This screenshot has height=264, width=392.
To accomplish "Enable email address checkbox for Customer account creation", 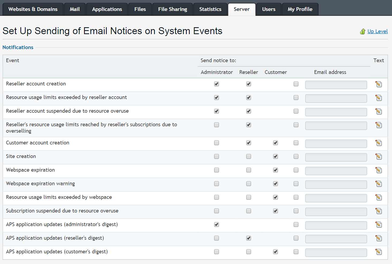I will [296, 143].
